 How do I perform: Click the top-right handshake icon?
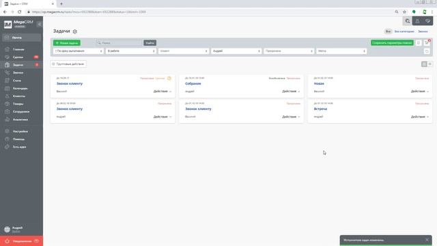(428, 21)
